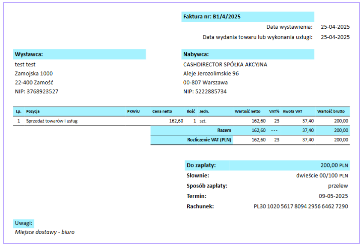
Task: Select the due date "09-05-2025"
Action: pyautogui.click(x=333, y=196)
